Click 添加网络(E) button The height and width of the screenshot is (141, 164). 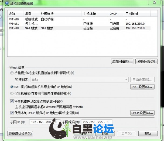[x=122, y=61]
